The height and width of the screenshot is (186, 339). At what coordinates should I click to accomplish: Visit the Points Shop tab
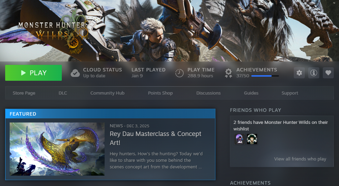click(160, 93)
